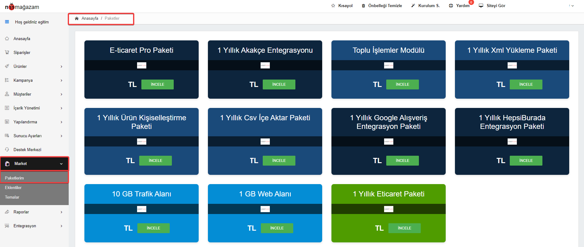The image size is (584, 247).
Task: Collapse the Market menu chevron
Action: click(61, 164)
